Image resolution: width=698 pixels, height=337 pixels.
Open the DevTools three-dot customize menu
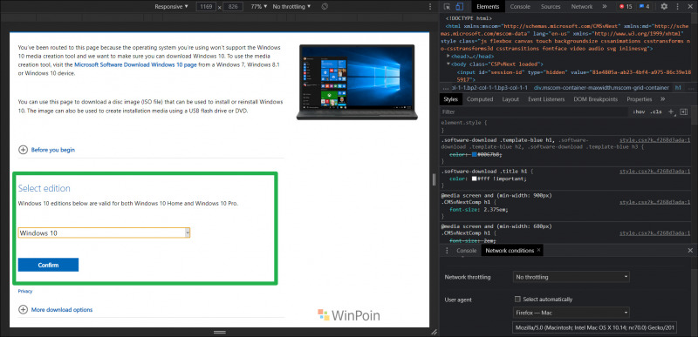pos(677,7)
